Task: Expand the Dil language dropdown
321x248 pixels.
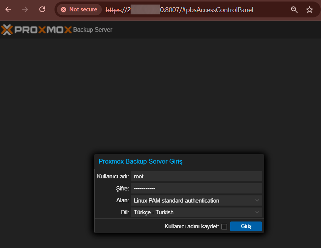Action: tap(196, 212)
